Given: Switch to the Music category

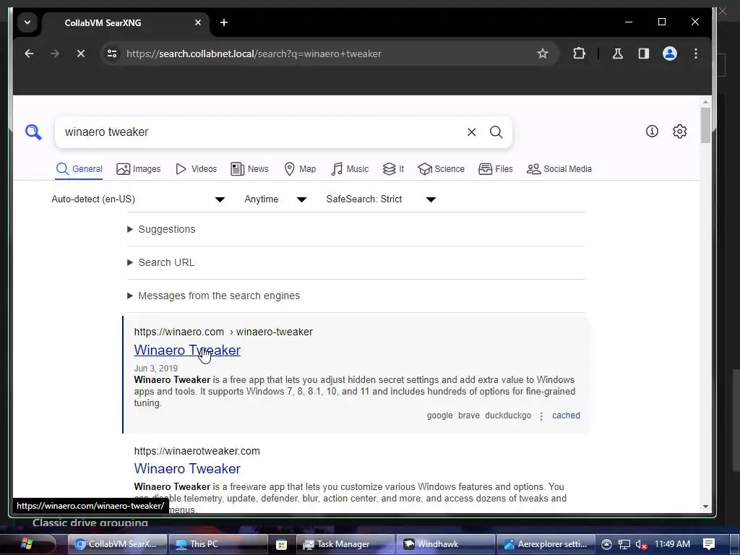Looking at the screenshot, I should click(x=350, y=169).
